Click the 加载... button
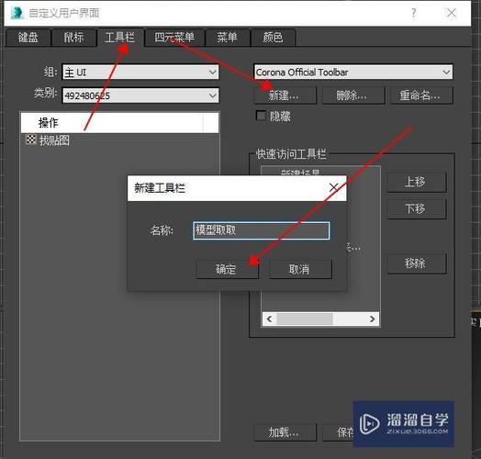The image size is (481, 459). pos(285,432)
